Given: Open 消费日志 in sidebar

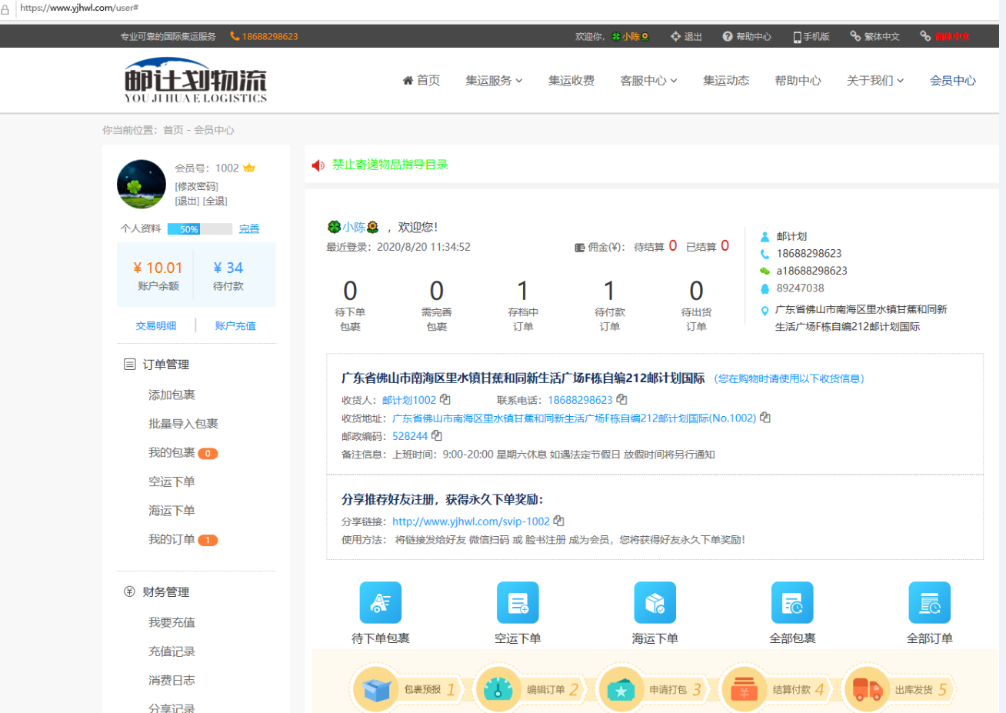Looking at the screenshot, I should click(172, 680).
